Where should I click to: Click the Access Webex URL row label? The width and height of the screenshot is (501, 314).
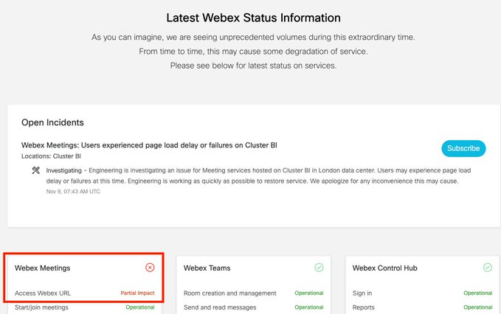(x=43, y=293)
